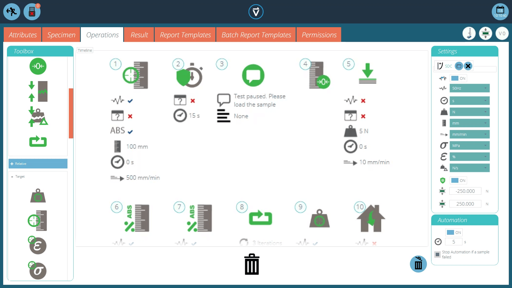
Task: Toggle the Automation ON switch
Action: [x=454, y=232]
